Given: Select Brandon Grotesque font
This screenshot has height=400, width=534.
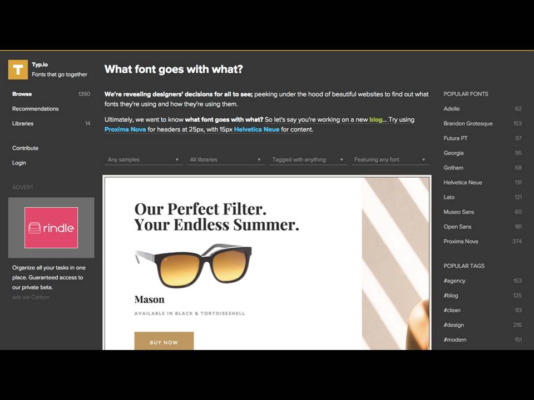Looking at the screenshot, I should tap(468, 123).
